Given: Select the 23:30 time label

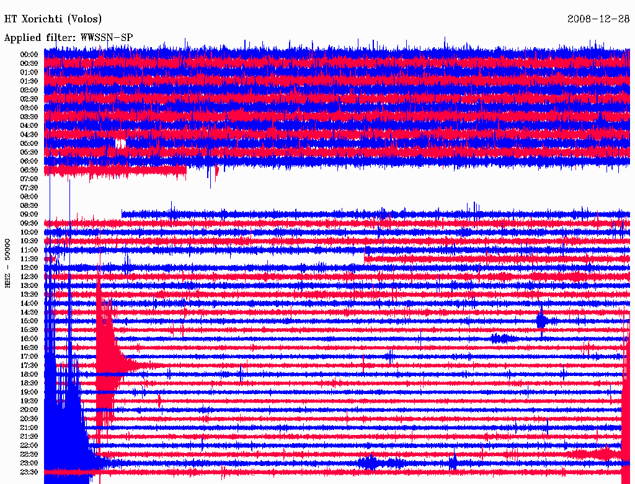Looking at the screenshot, I should click(29, 472).
